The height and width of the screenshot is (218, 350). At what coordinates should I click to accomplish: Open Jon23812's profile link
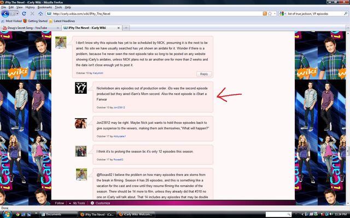[x=119, y=107]
